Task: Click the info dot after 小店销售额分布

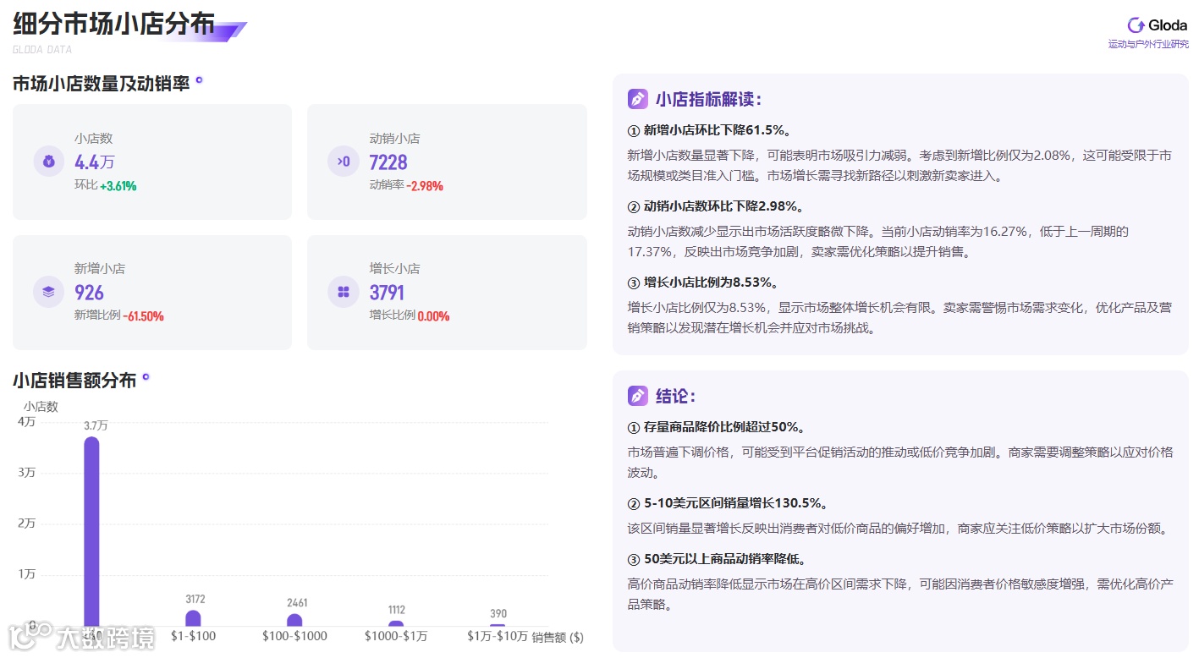Action: tap(146, 377)
